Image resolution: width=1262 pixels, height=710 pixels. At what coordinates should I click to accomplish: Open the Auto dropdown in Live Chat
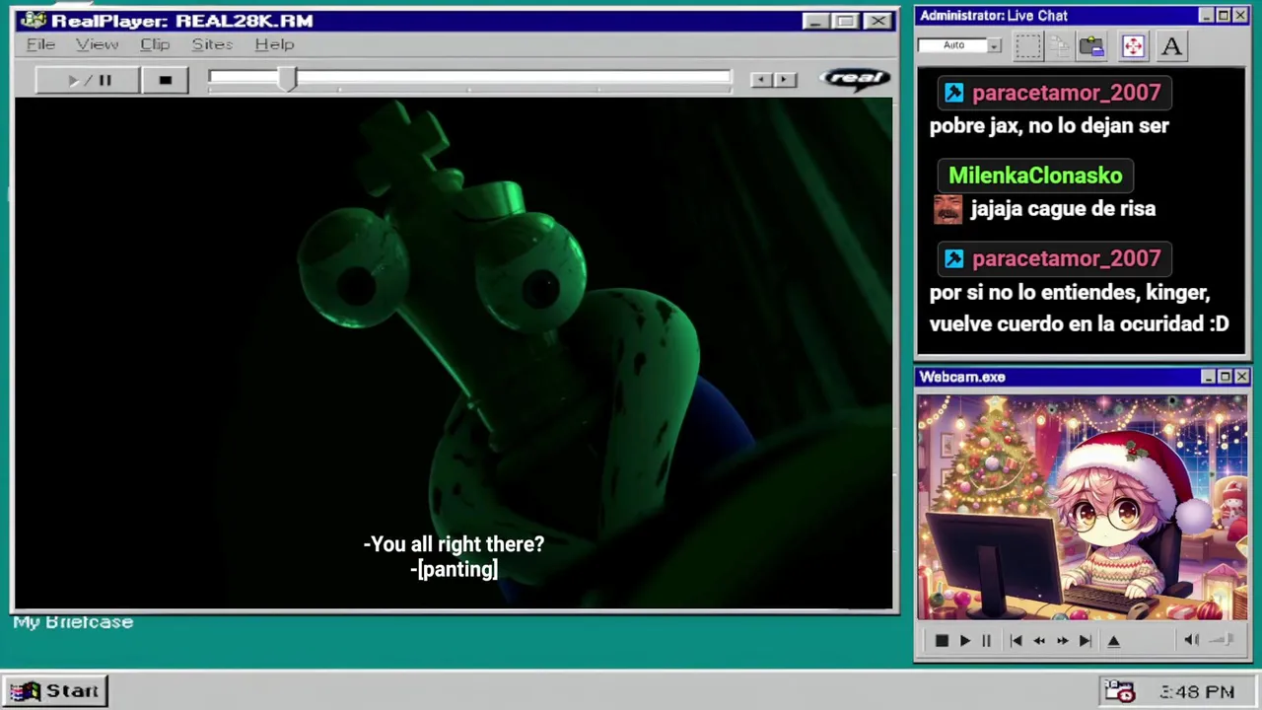click(994, 45)
